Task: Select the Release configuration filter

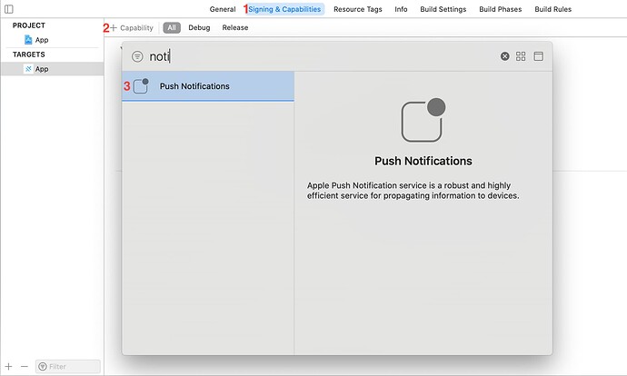Action: pos(235,27)
